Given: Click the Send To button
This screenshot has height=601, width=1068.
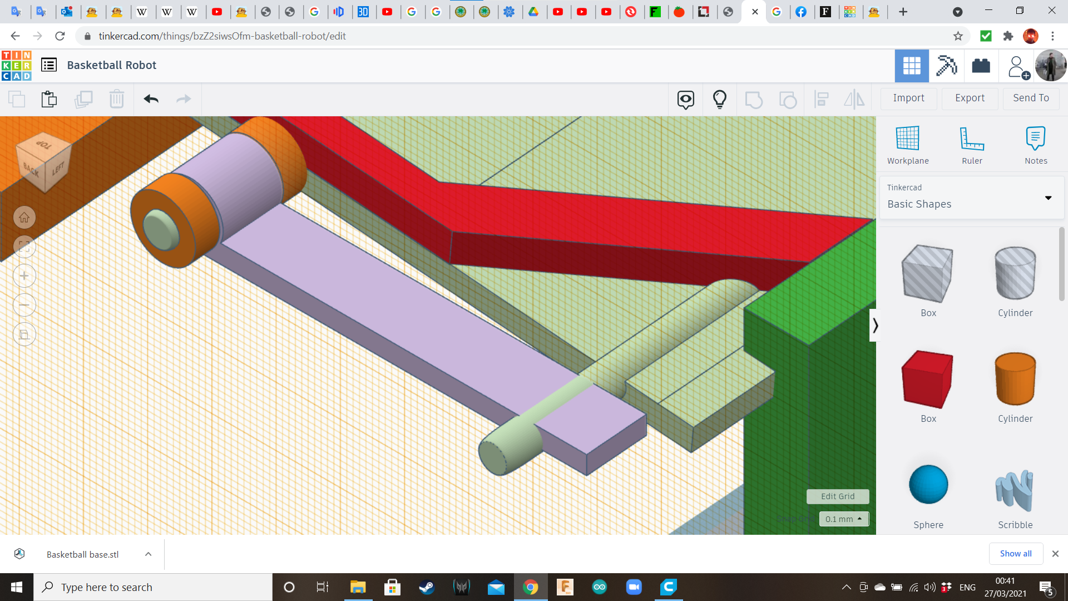Looking at the screenshot, I should (1031, 98).
